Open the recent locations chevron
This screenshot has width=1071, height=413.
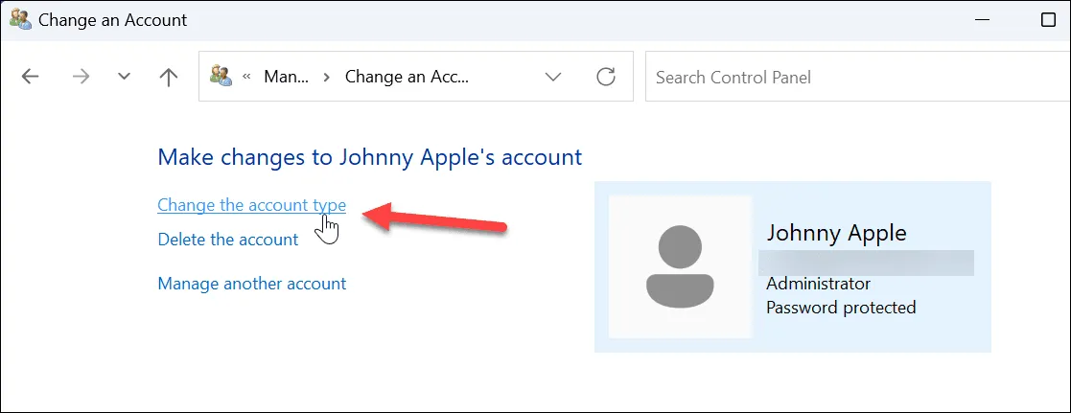(124, 77)
